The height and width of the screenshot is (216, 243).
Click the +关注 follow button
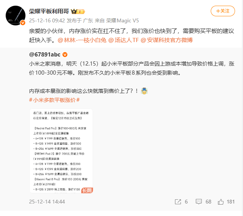tap(223, 11)
